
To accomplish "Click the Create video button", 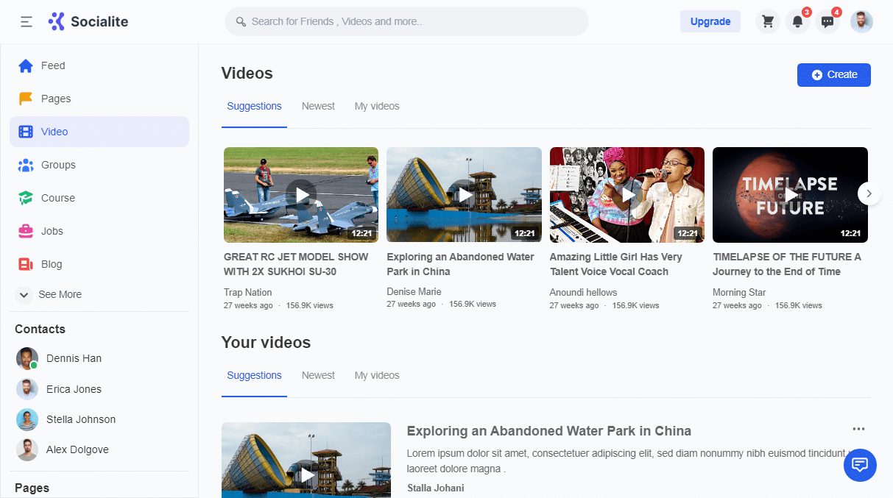I will pyautogui.click(x=833, y=75).
